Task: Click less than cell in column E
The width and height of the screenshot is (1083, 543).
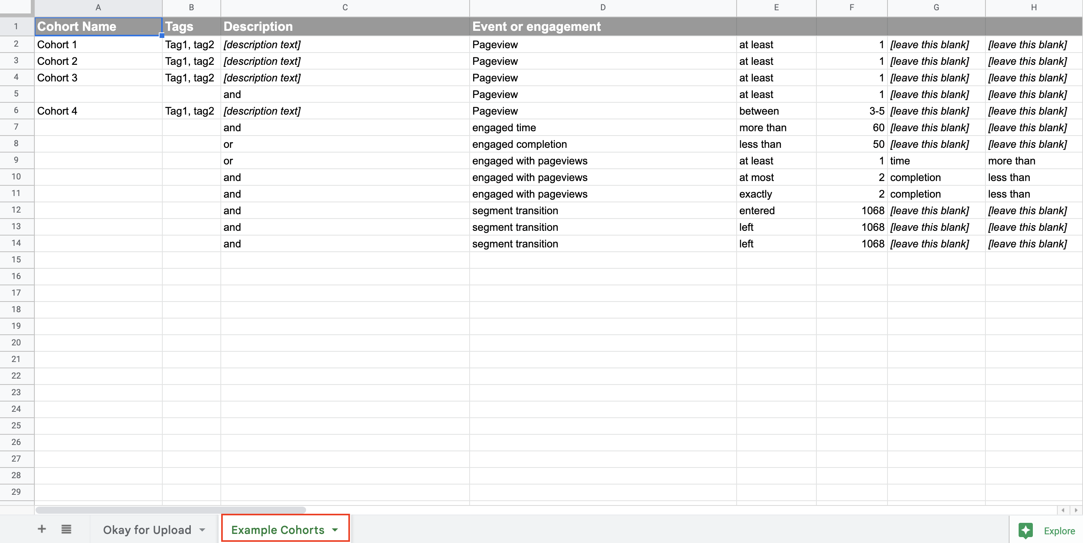Action: 776,144
